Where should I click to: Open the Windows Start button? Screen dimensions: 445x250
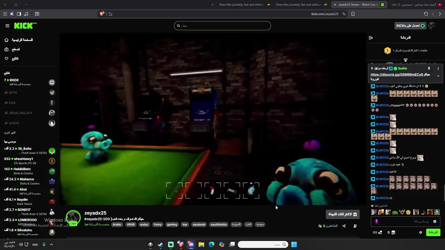coord(294,244)
